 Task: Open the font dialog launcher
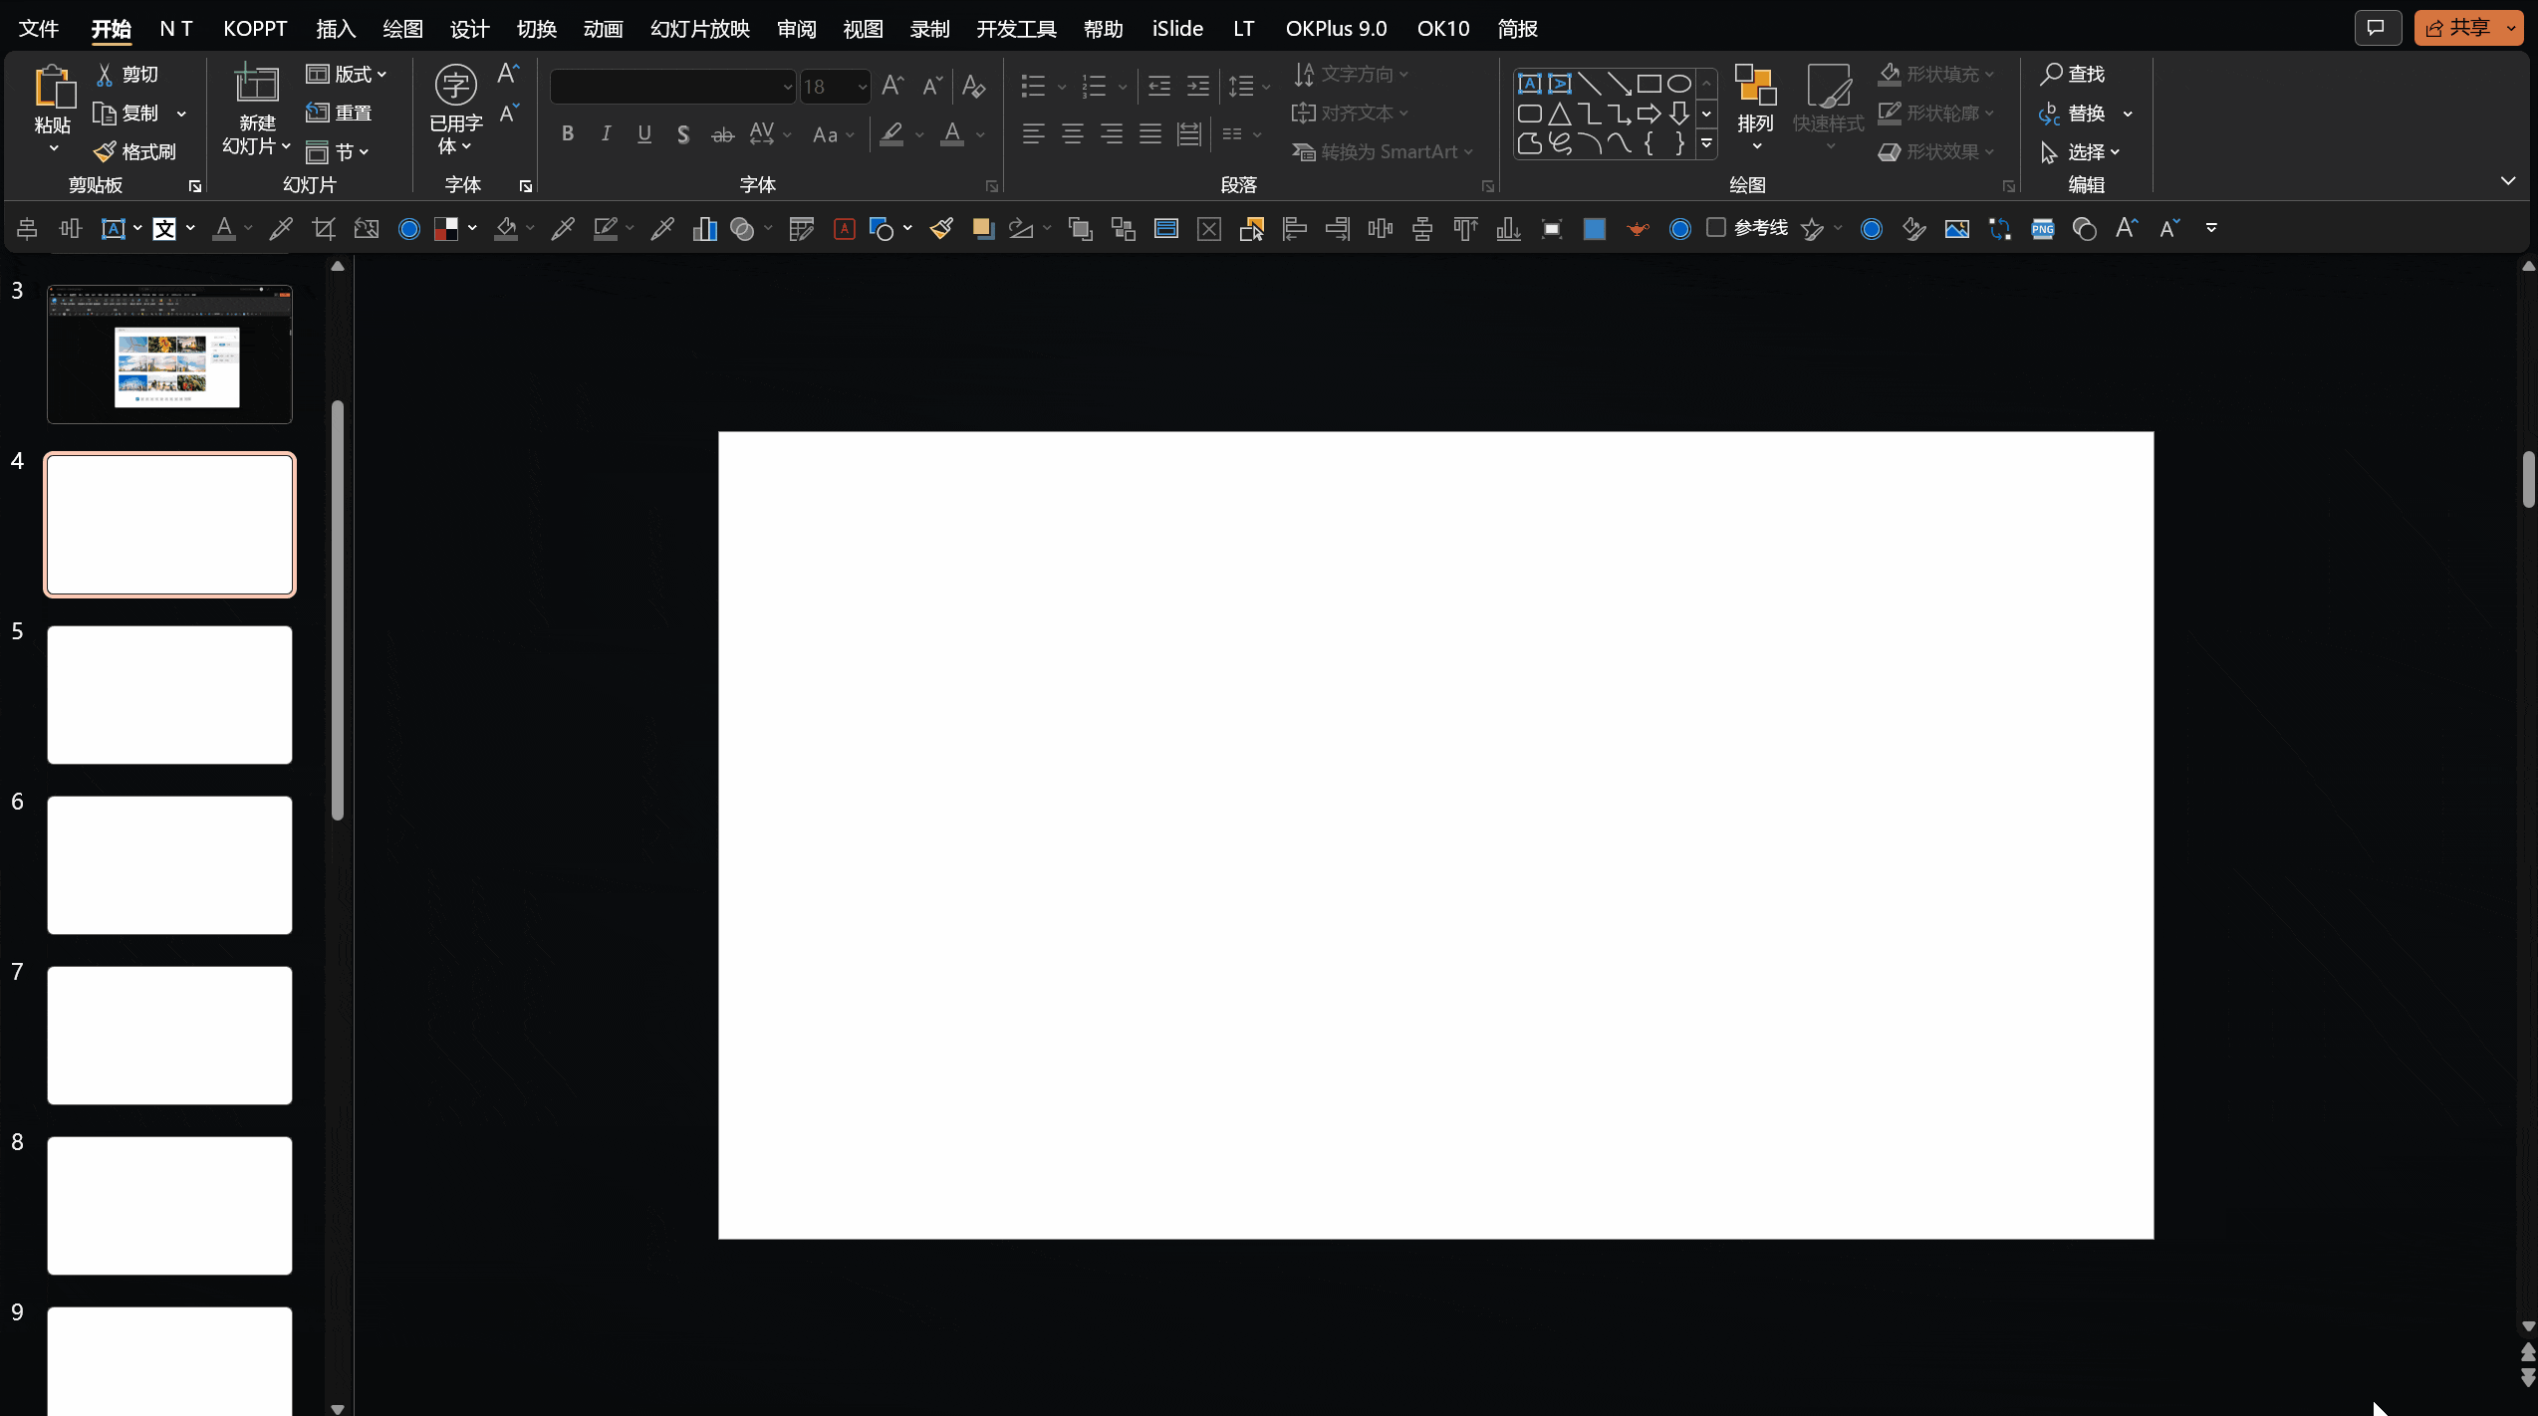click(992, 186)
